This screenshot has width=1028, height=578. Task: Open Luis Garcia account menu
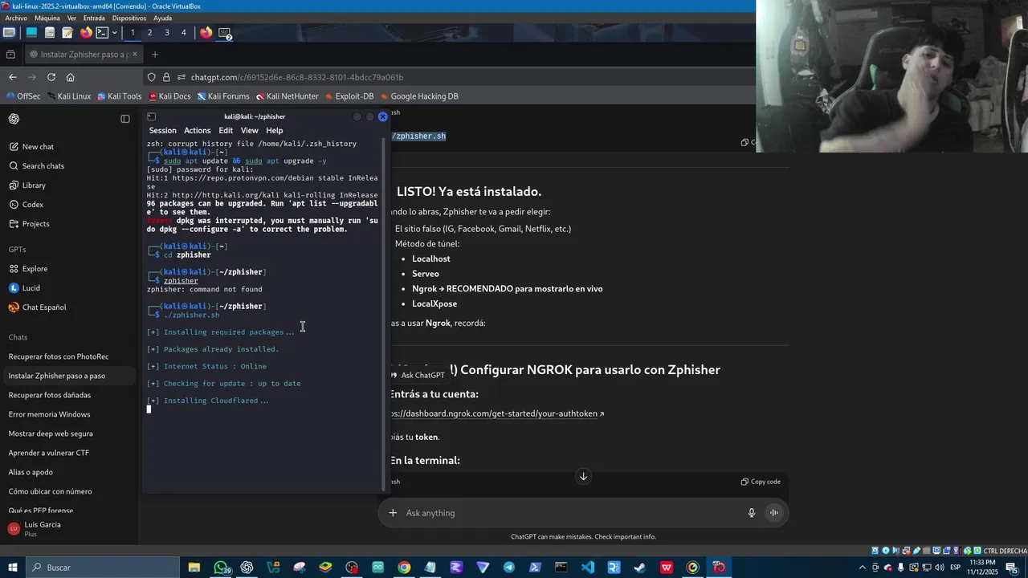point(69,528)
